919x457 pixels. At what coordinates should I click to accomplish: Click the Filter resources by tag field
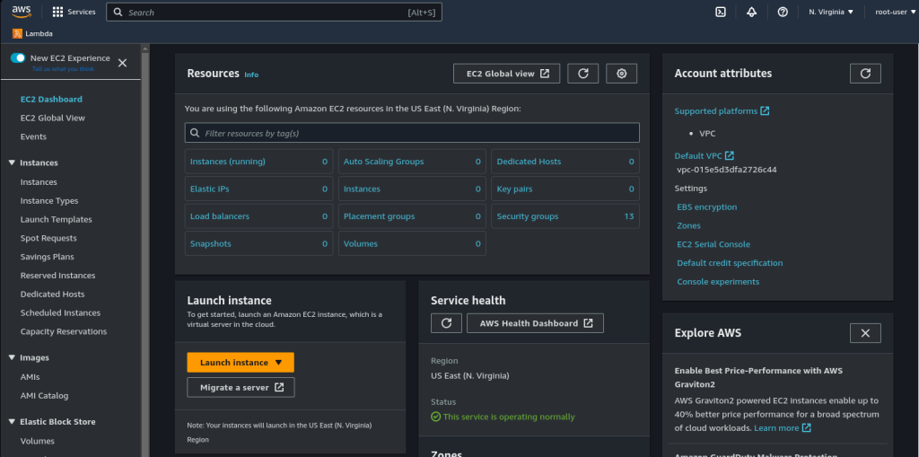point(412,133)
